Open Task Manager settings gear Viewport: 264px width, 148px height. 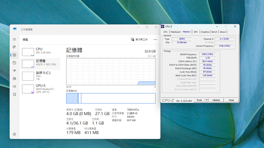click(15, 134)
